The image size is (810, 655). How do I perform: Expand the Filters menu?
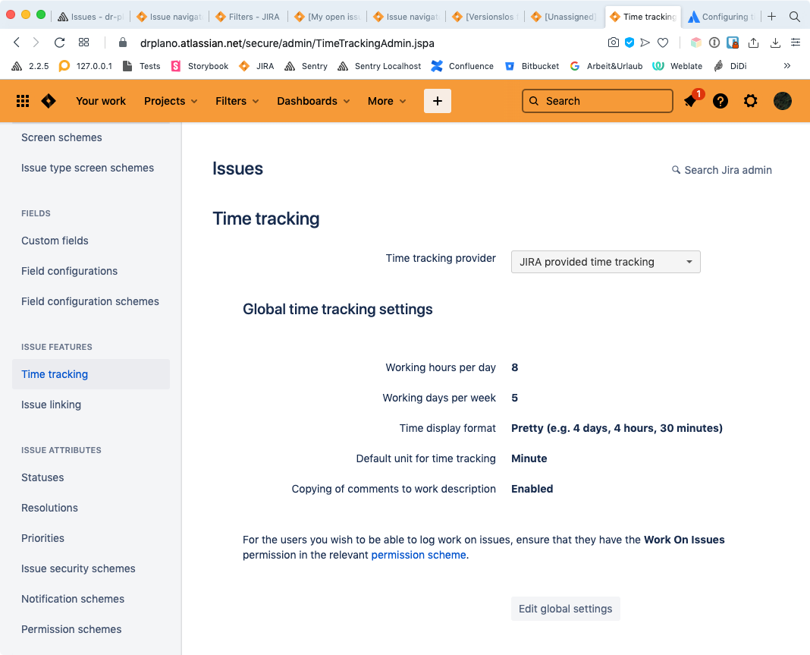point(237,101)
